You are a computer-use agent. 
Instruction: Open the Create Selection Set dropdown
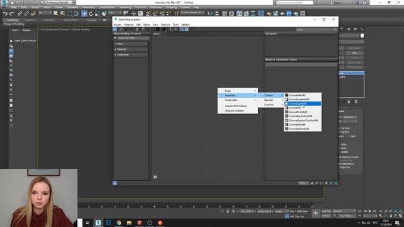click(x=193, y=13)
